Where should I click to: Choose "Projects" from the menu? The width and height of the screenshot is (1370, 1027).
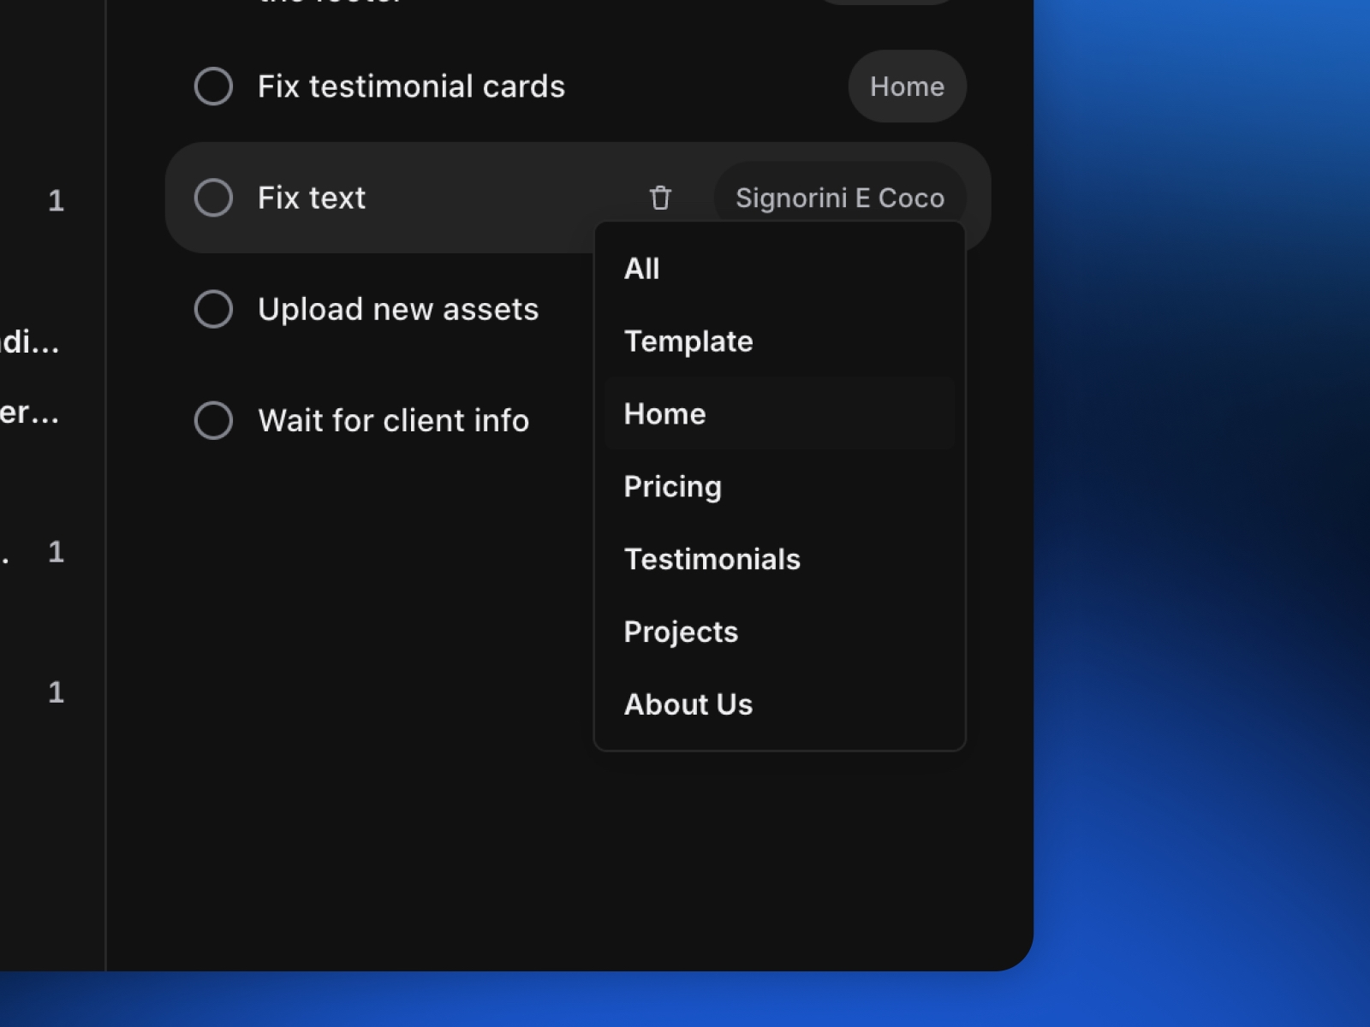tap(681, 632)
